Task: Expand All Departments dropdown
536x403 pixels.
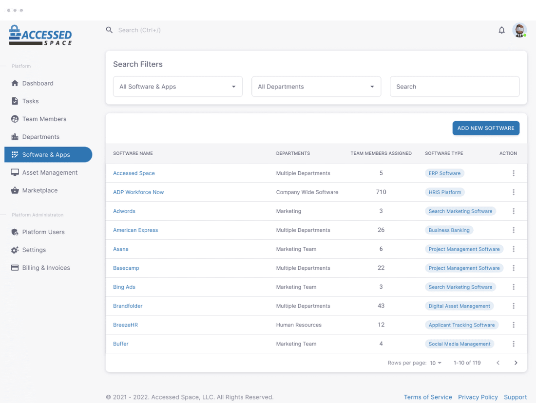Action: [x=316, y=87]
